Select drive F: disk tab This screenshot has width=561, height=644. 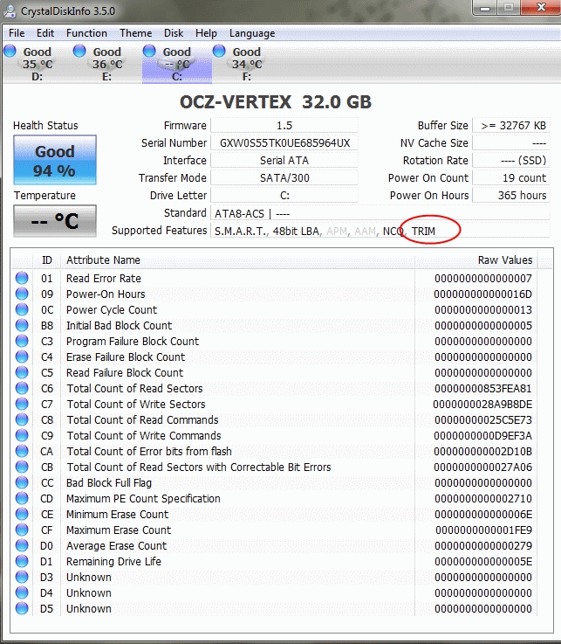(x=246, y=63)
